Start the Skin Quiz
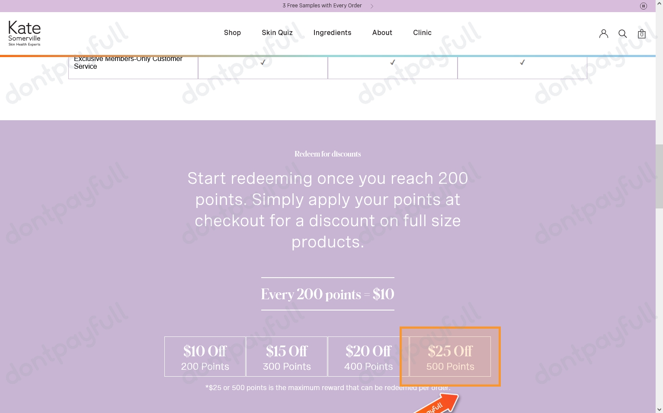 click(277, 33)
